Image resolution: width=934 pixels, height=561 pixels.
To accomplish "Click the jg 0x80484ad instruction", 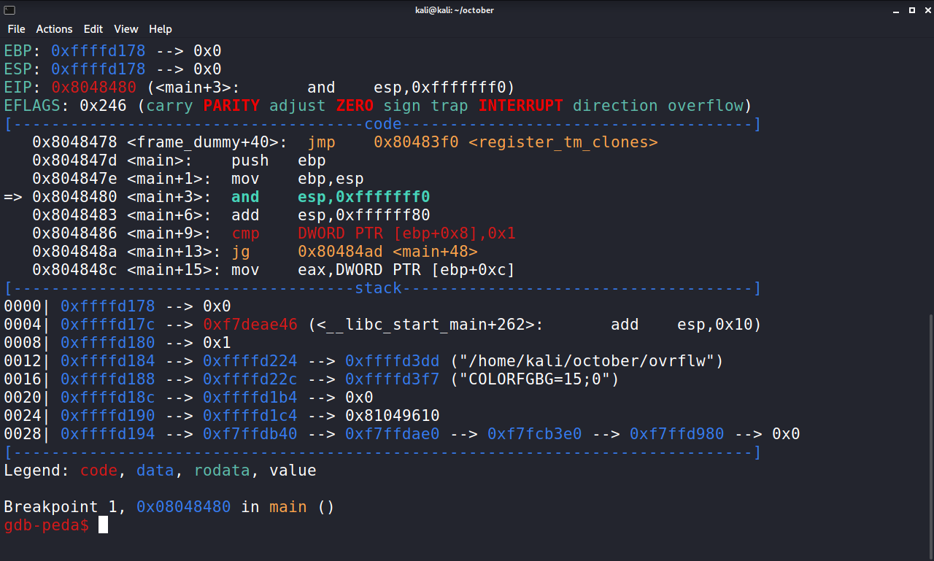I will (x=355, y=252).
